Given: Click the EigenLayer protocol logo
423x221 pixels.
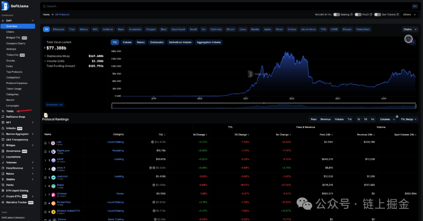Looking at the screenshot, I should tap(53, 152).
